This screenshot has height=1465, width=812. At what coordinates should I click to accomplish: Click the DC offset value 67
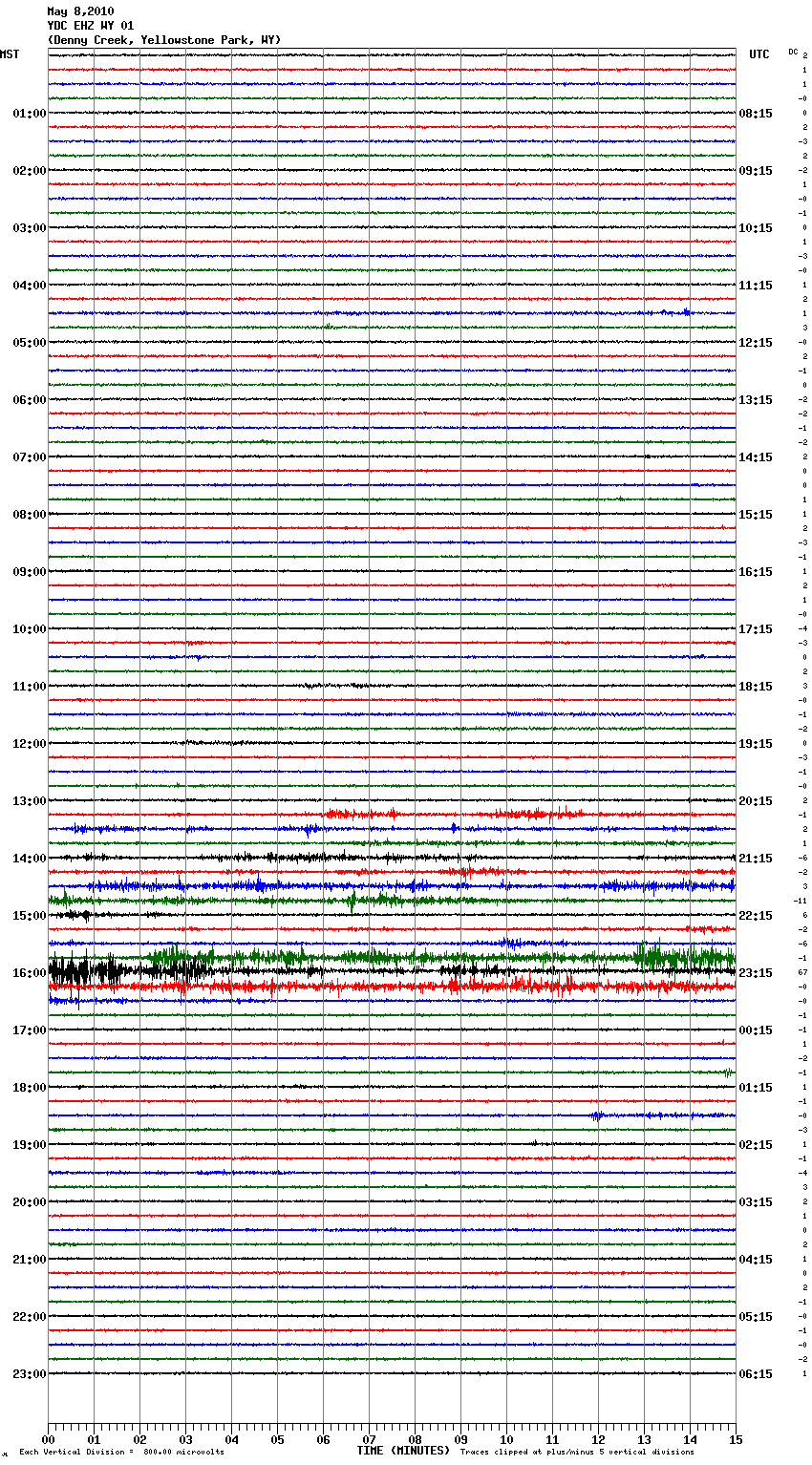[802, 972]
